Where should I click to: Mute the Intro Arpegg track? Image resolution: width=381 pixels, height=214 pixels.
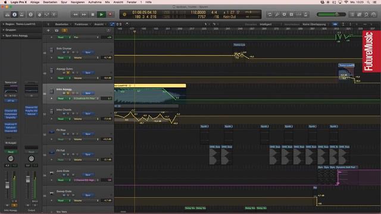coord(64,93)
